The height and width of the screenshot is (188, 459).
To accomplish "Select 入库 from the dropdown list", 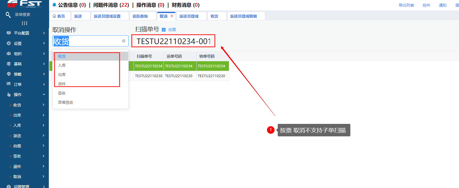I will point(62,65).
